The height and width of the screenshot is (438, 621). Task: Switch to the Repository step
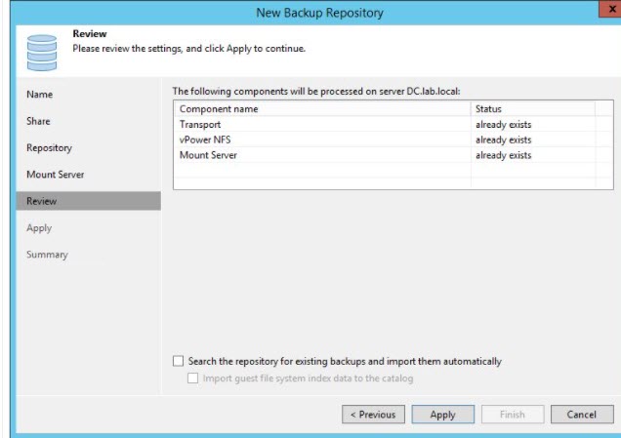point(49,148)
